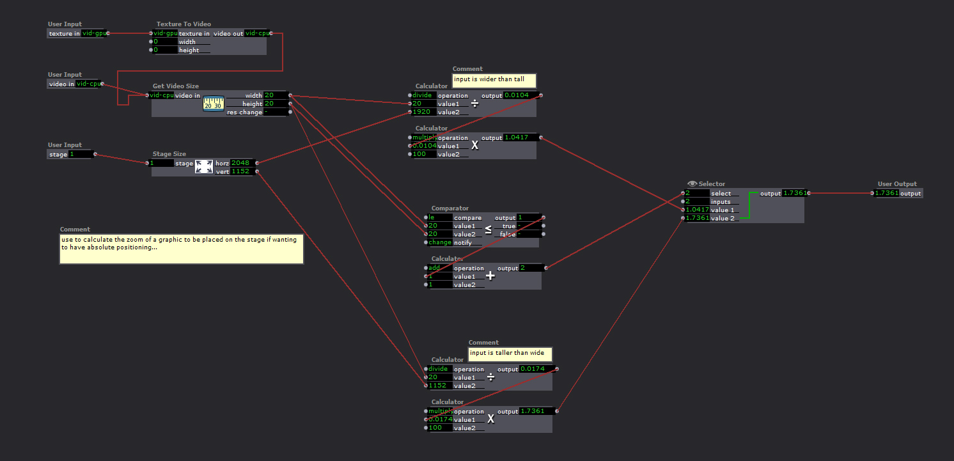Select the value2 field showing 1152
Viewport: 954px width, 461px height.
(440, 386)
